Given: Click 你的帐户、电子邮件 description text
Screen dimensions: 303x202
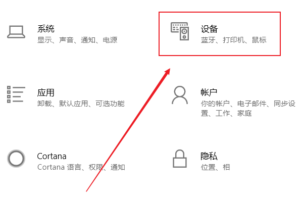Looking at the screenshot, I should pos(234,104).
